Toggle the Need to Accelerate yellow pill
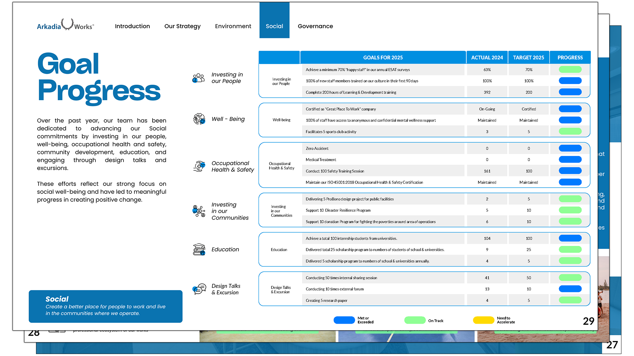The width and height of the screenshot is (634, 356). (483, 320)
